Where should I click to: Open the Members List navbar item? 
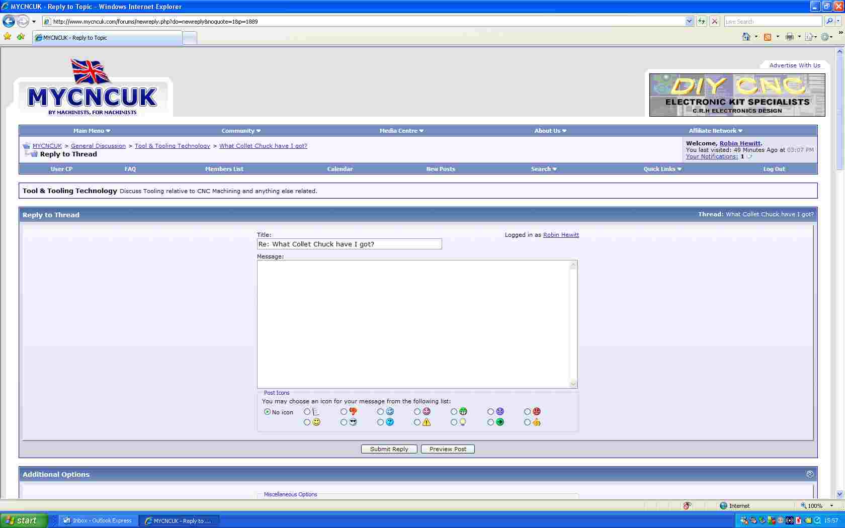[224, 169]
